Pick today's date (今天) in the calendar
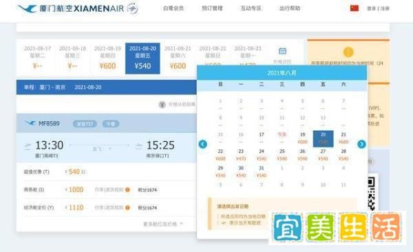The image size is (413, 252). point(282,138)
